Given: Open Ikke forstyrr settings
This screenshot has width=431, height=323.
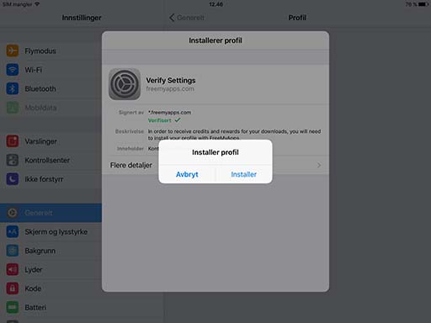Looking at the screenshot, I should (51, 179).
